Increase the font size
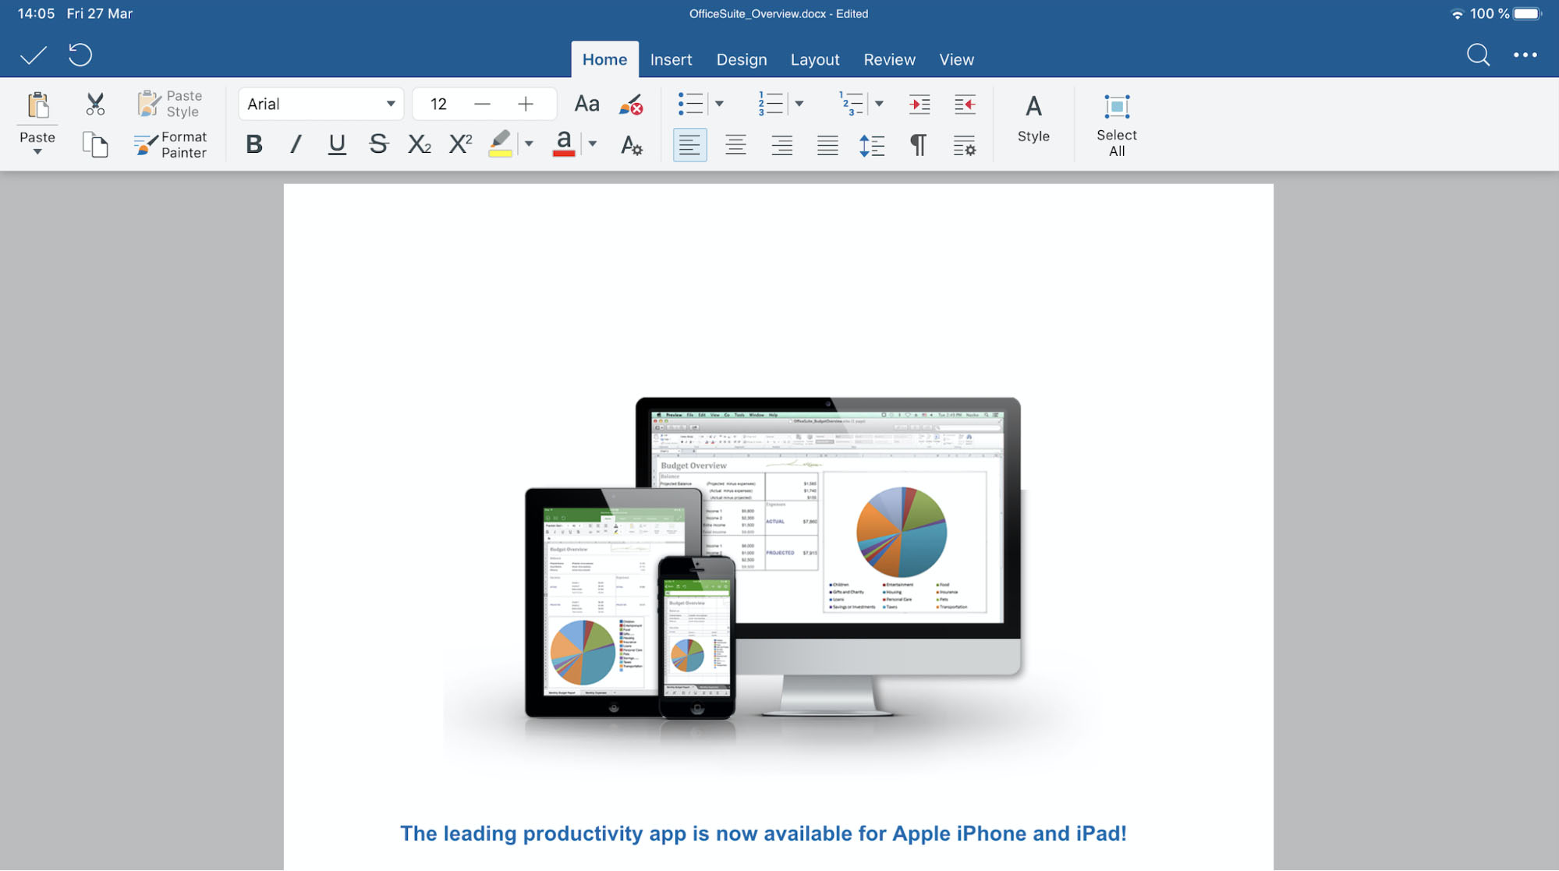1559x871 pixels. coord(526,104)
